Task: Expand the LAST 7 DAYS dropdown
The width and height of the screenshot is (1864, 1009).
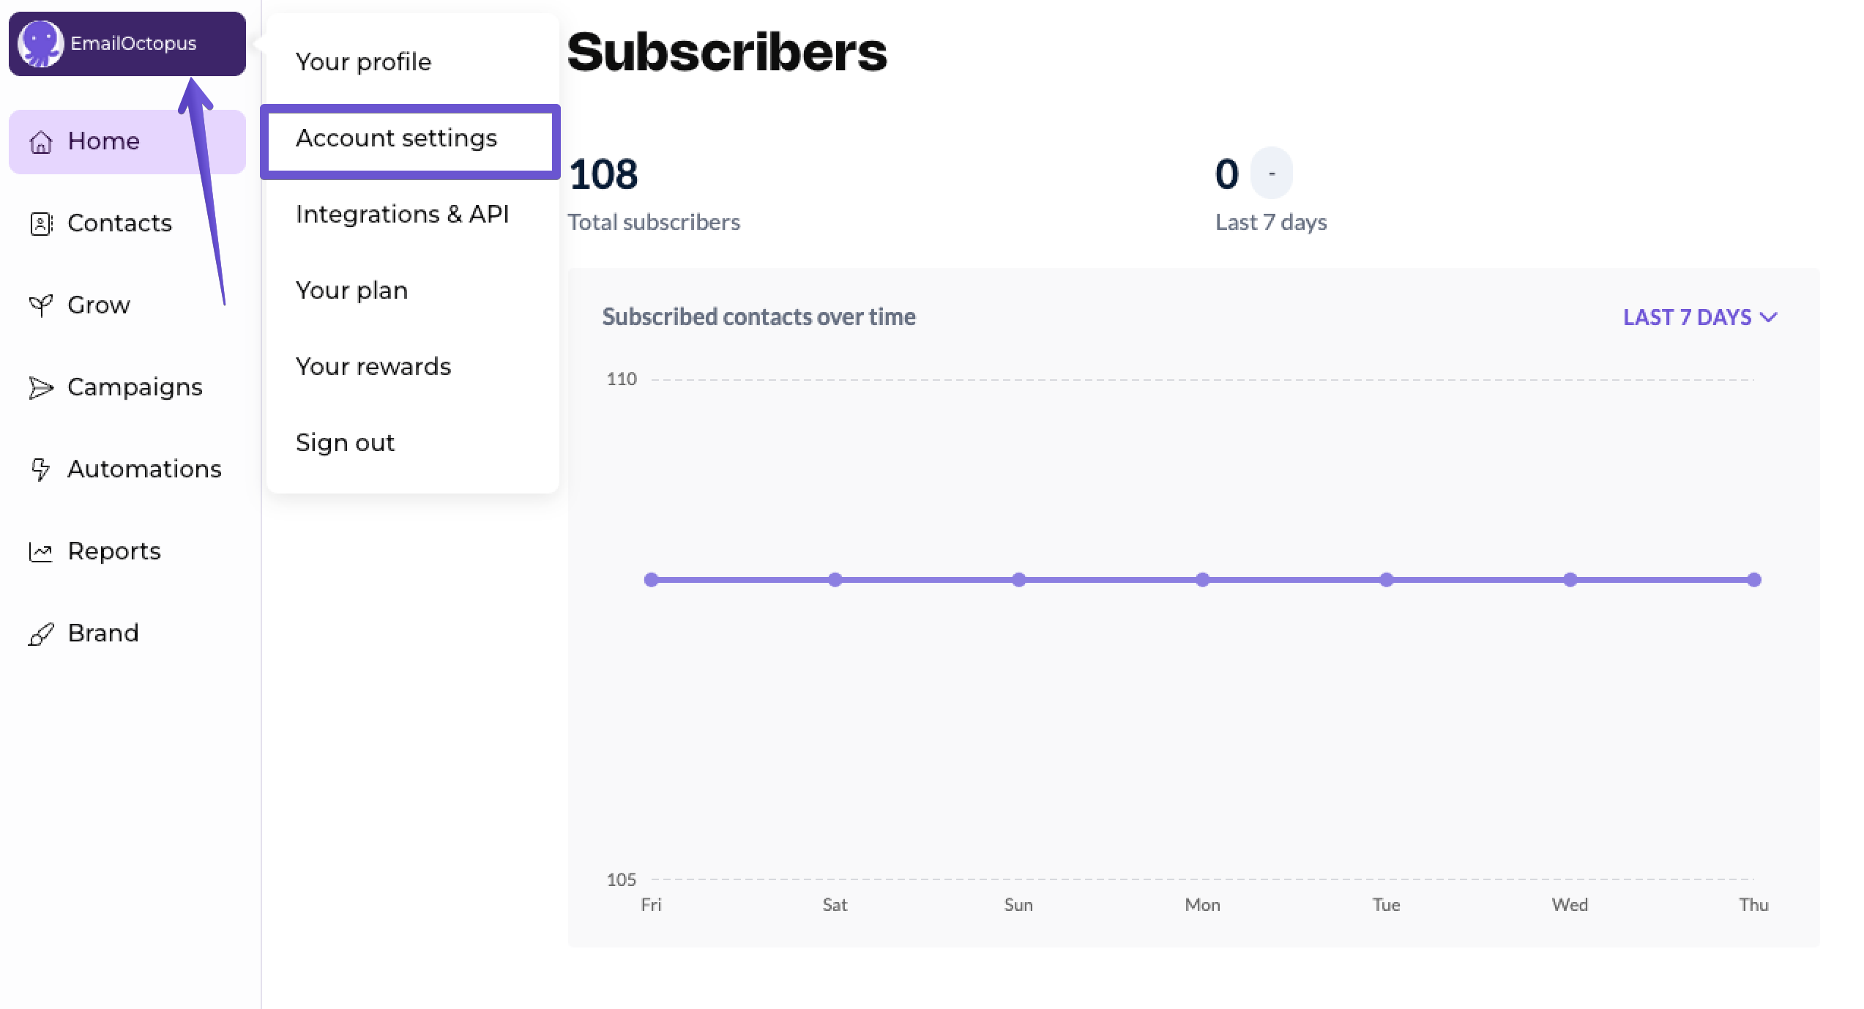Action: pyautogui.click(x=1688, y=317)
